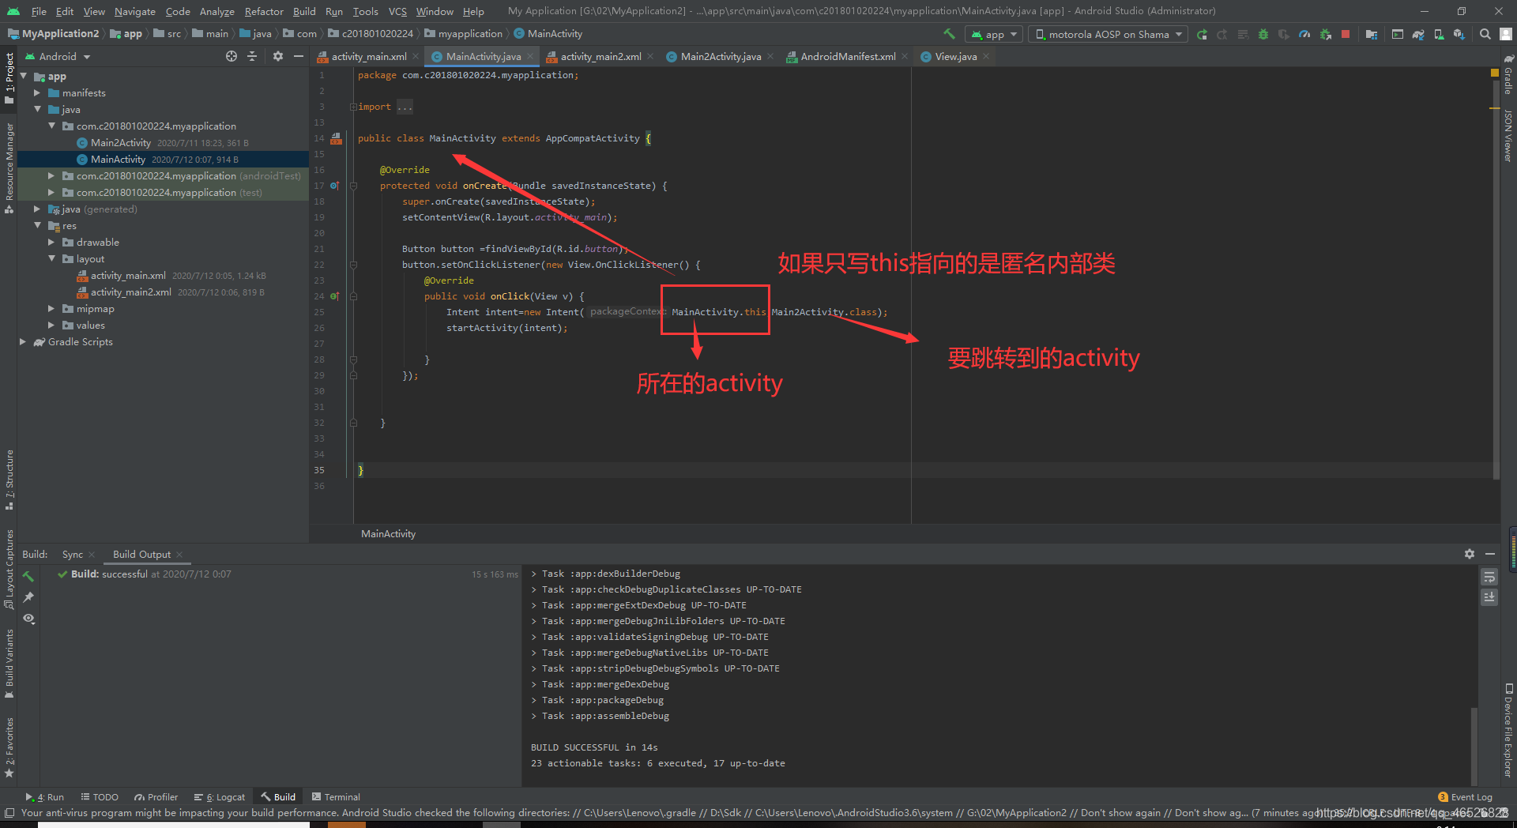Expand the manifests folder
This screenshot has width=1517, height=828.
tap(37, 93)
